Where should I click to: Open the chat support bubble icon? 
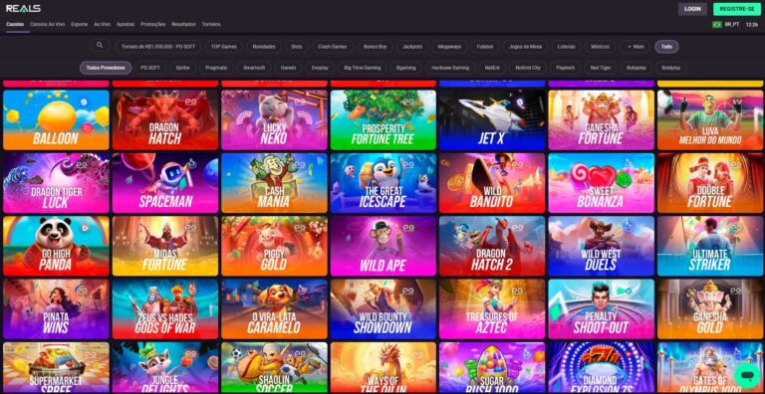tap(746, 374)
